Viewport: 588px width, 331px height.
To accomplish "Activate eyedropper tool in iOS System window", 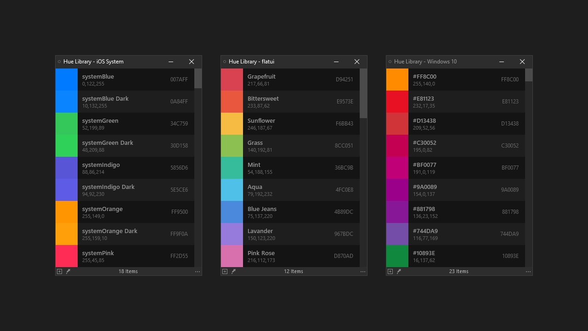I will [x=68, y=272].
